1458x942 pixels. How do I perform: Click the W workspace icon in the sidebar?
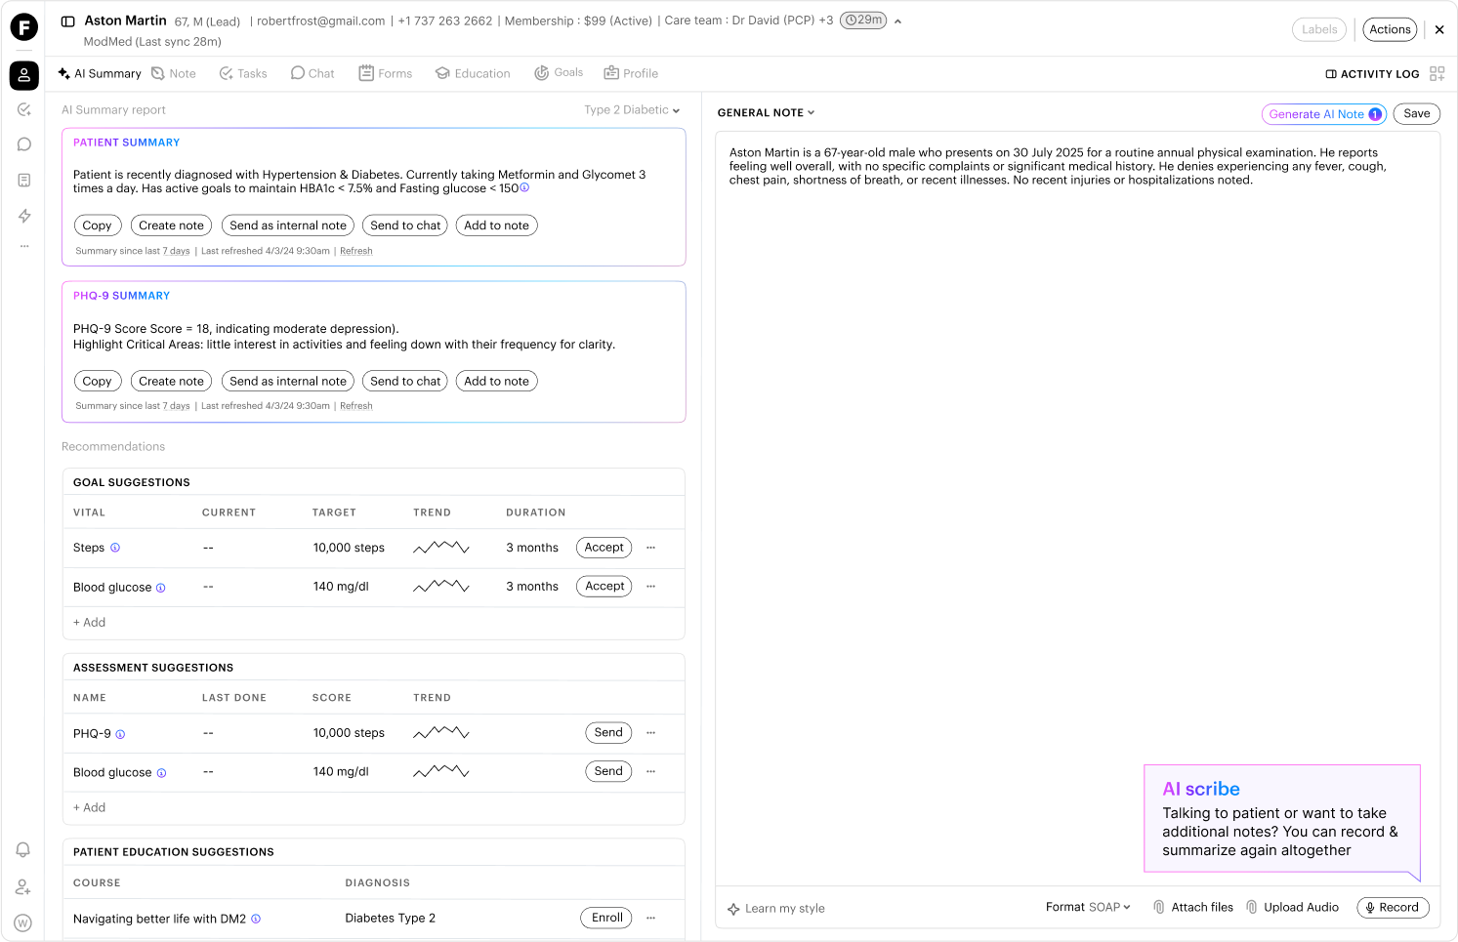23,922
